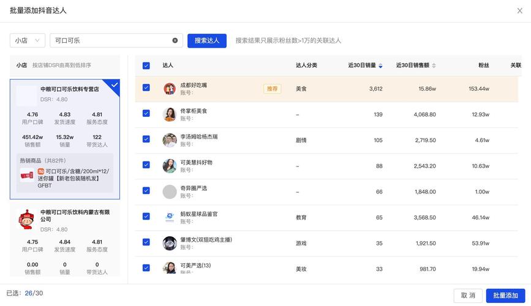Click the 关联 column header
Screen dimensions: 531x306
[516, 65]
